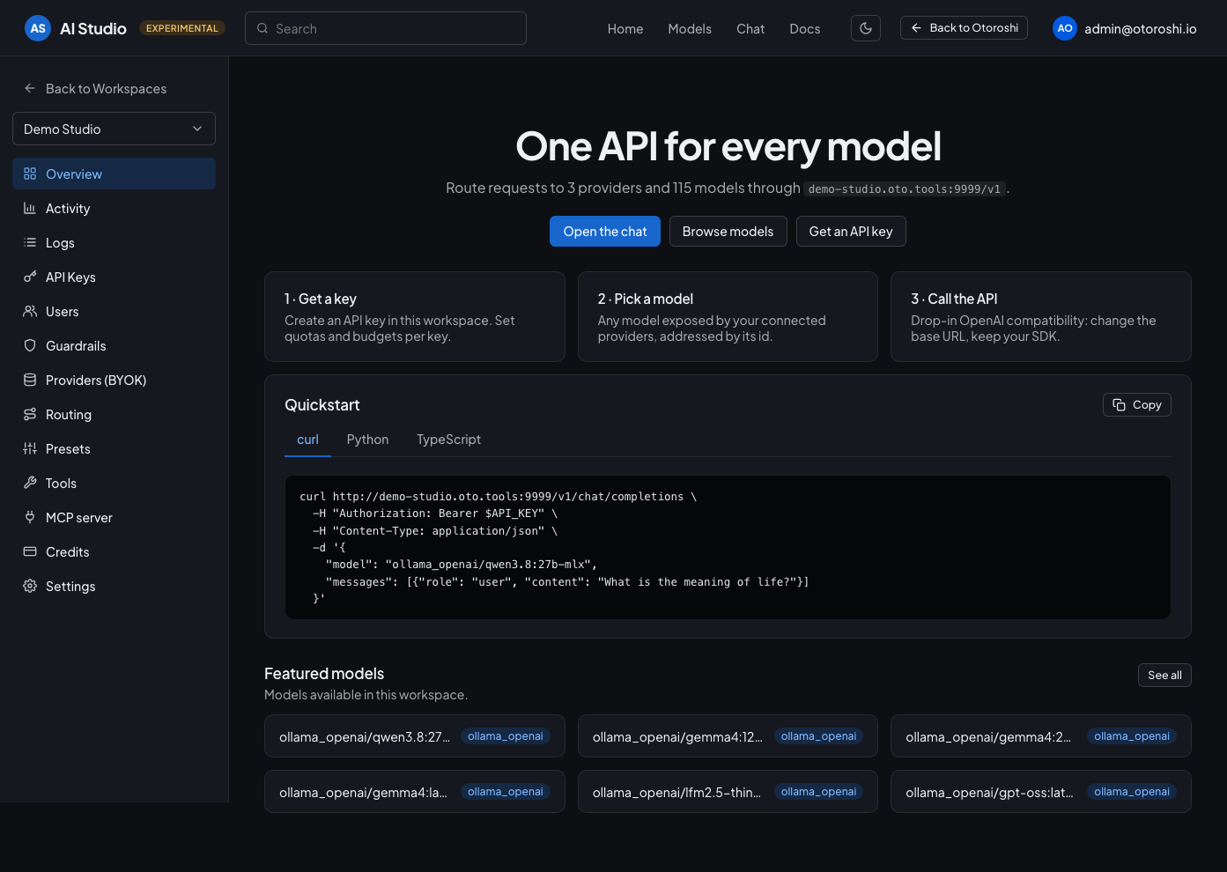Screen dimensions: 1227x872
Task: Click the AO user avatar
Action: pyautogui.click(x=1065, y=28)
